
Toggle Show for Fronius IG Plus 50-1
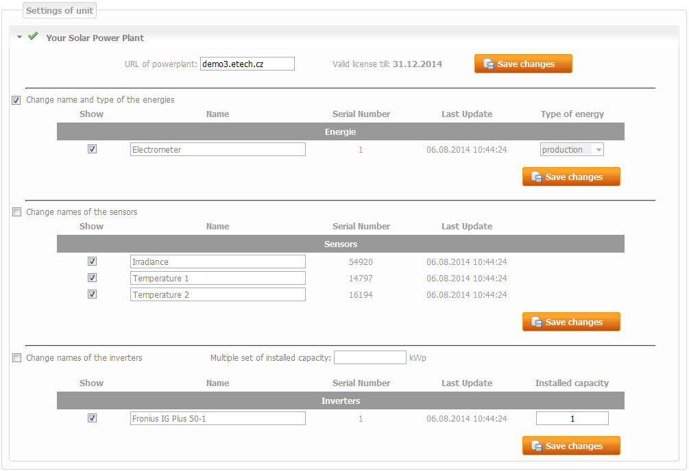click(92, 418)
